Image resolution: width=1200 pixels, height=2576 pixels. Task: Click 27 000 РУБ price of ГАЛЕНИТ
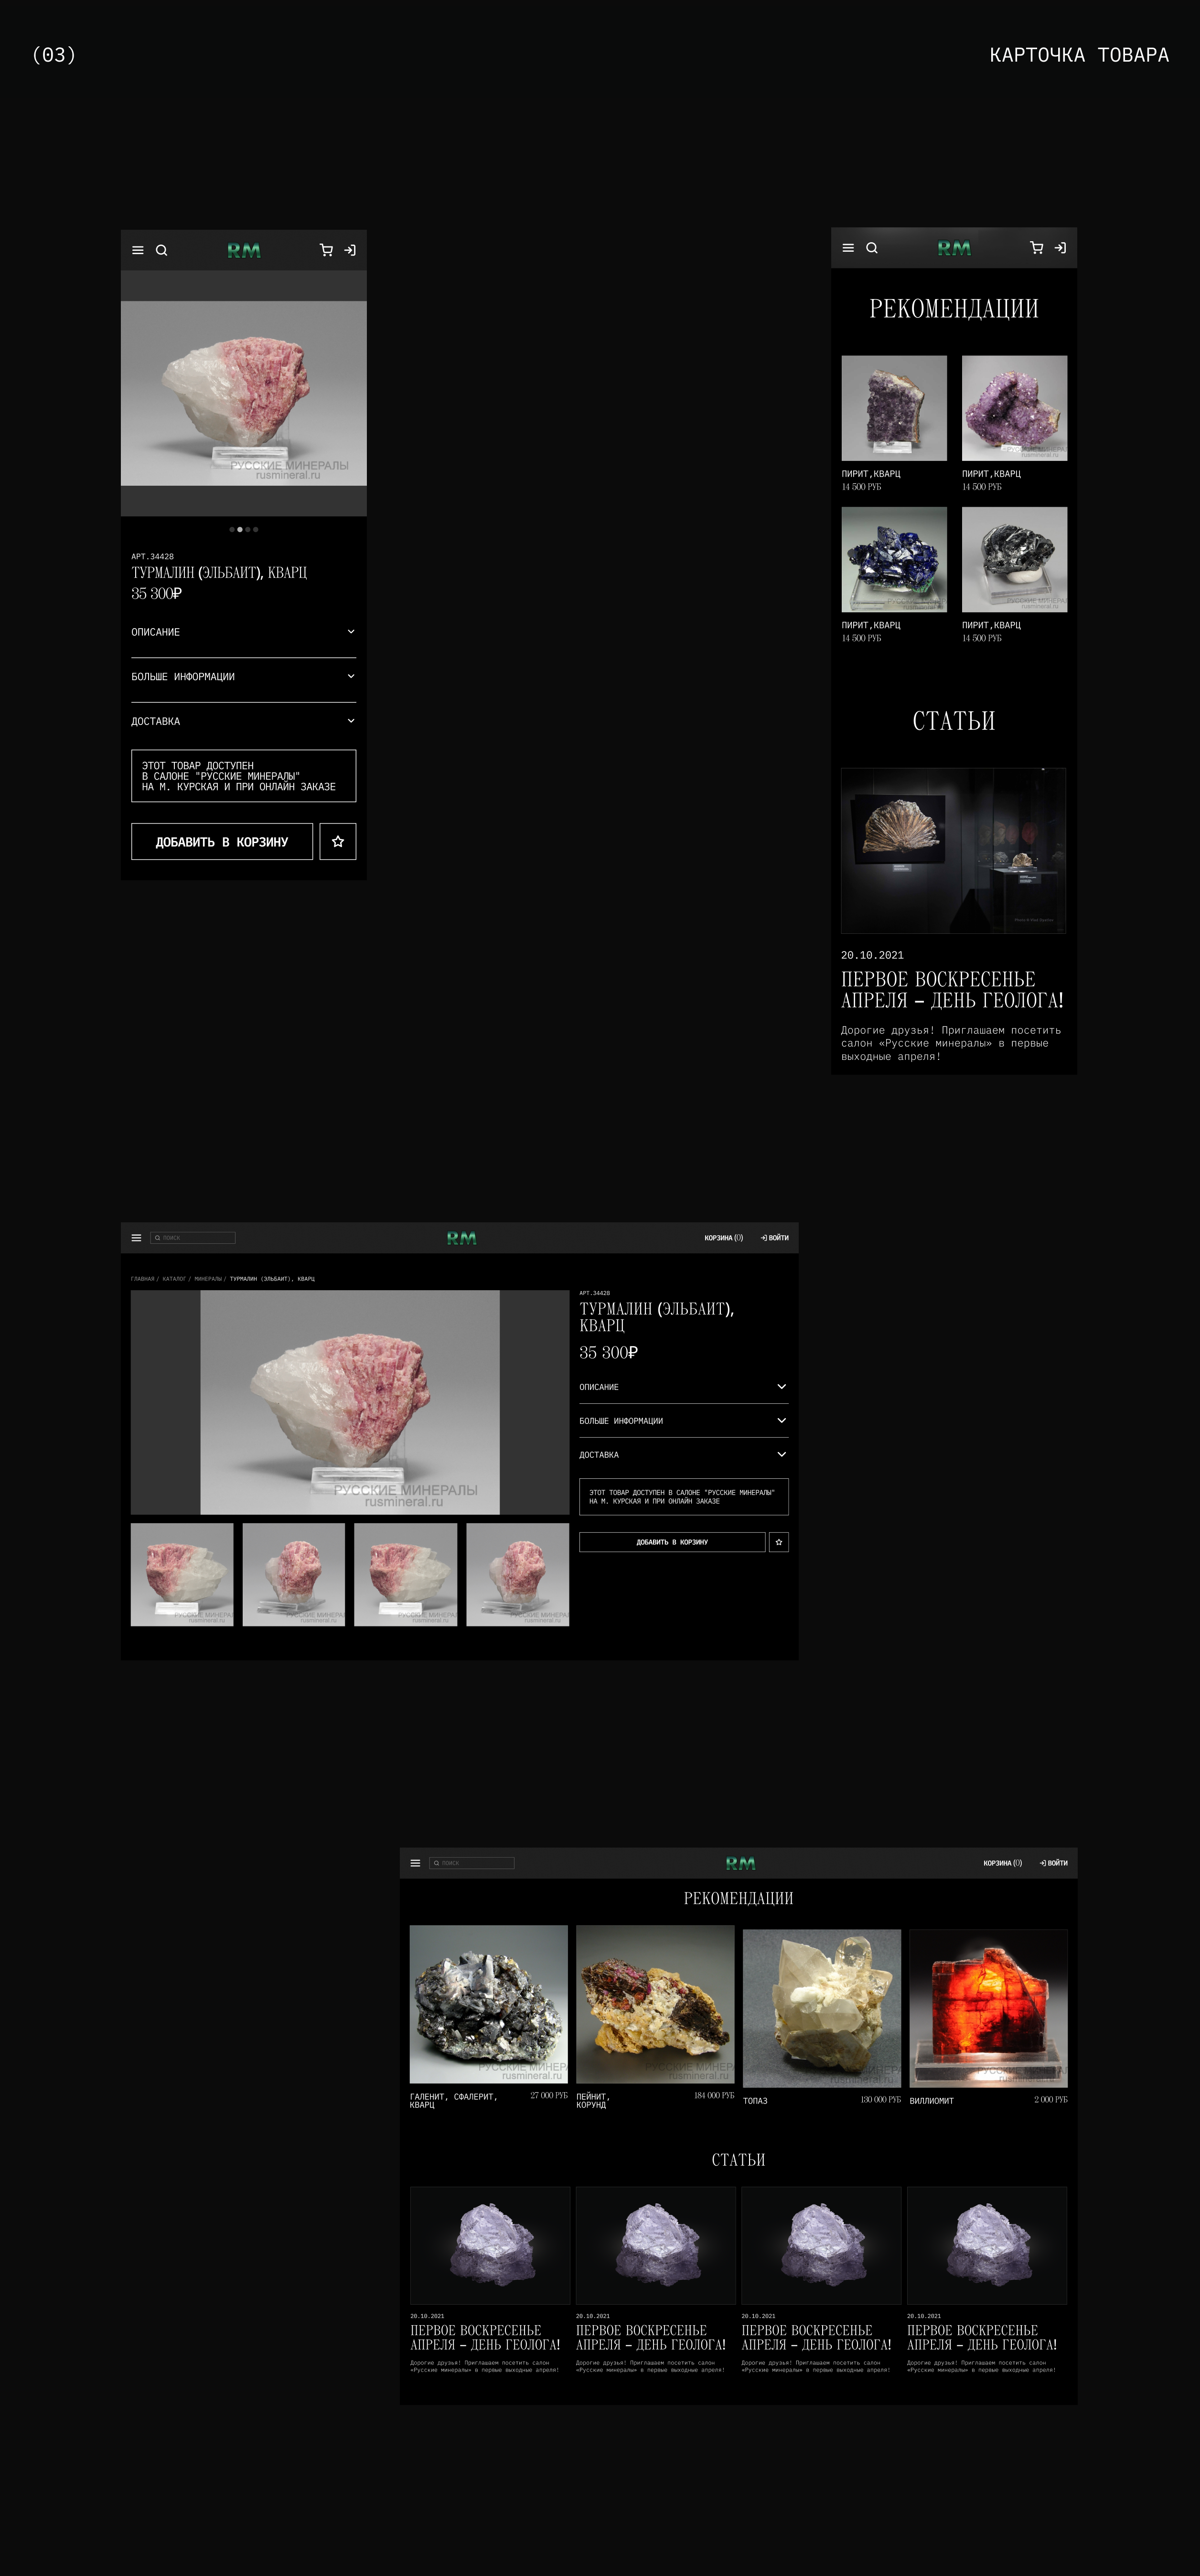(x=549, y=2095)
